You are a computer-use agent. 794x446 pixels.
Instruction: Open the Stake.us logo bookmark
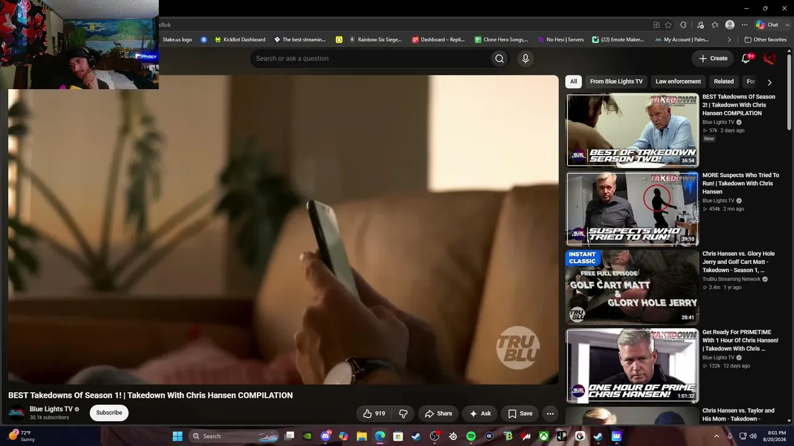(x=177, y=40)
